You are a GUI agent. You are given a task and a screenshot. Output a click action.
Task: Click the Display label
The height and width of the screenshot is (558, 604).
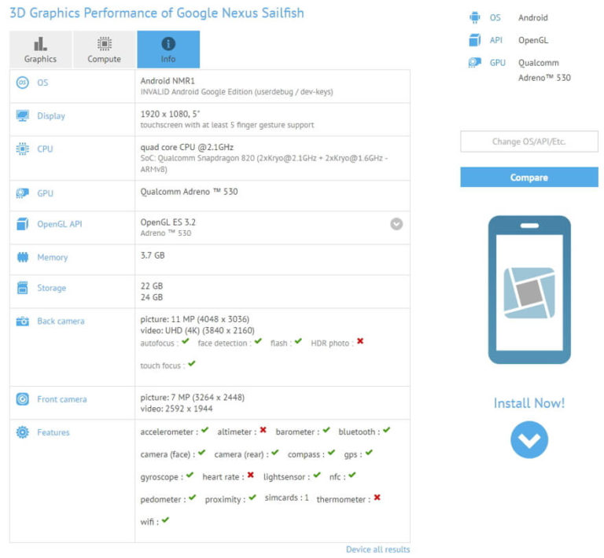pos(51,116)
